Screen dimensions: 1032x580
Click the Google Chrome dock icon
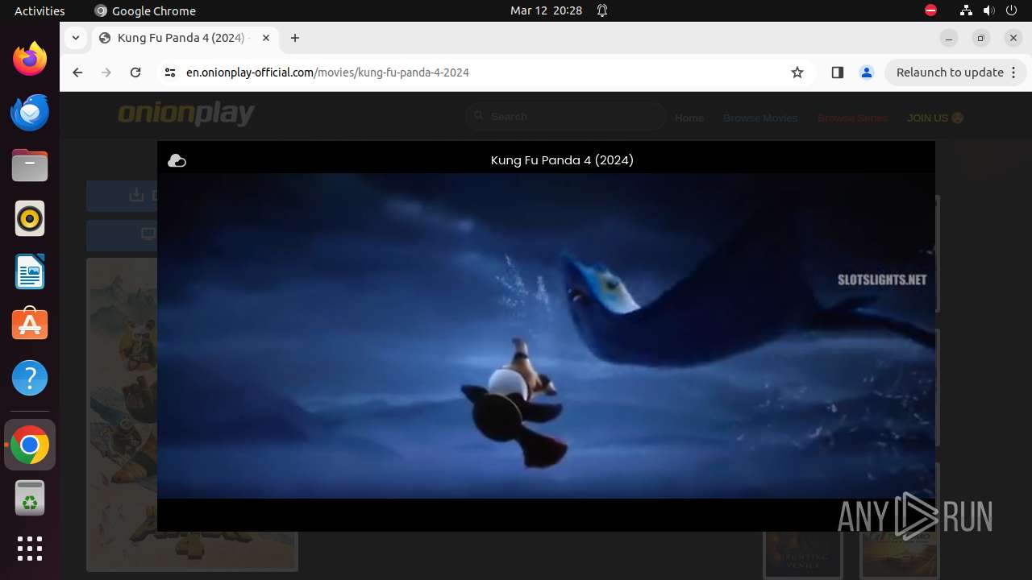tap(30, 445)
